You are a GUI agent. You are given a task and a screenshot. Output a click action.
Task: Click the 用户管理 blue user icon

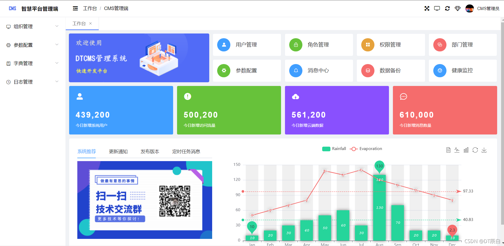click(224, 45)
